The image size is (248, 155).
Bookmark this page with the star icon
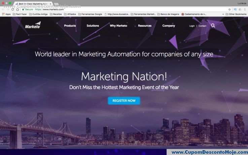click(229, 9)
